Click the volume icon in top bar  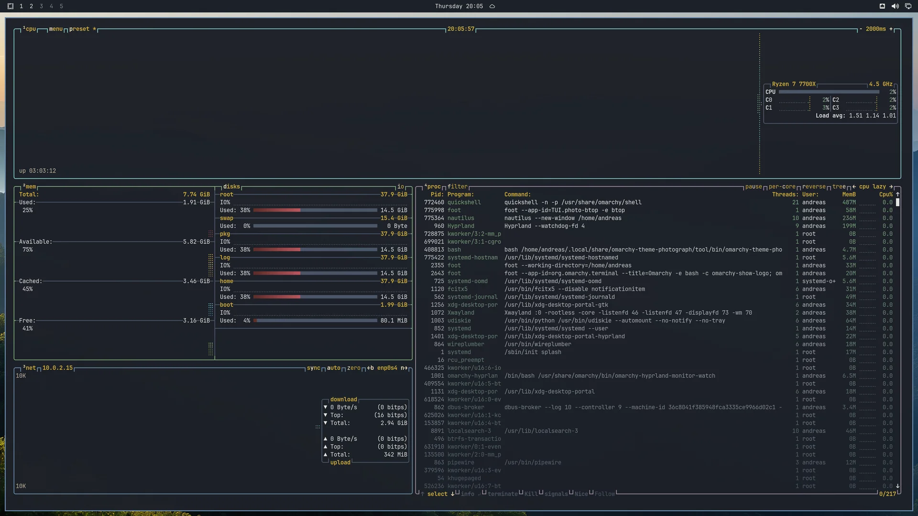coord(895,6)
